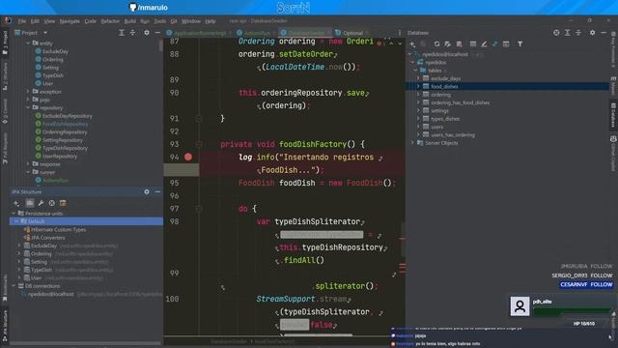Click collapse all in Project panel
618x348 pixels.
[x=133, y=33]
